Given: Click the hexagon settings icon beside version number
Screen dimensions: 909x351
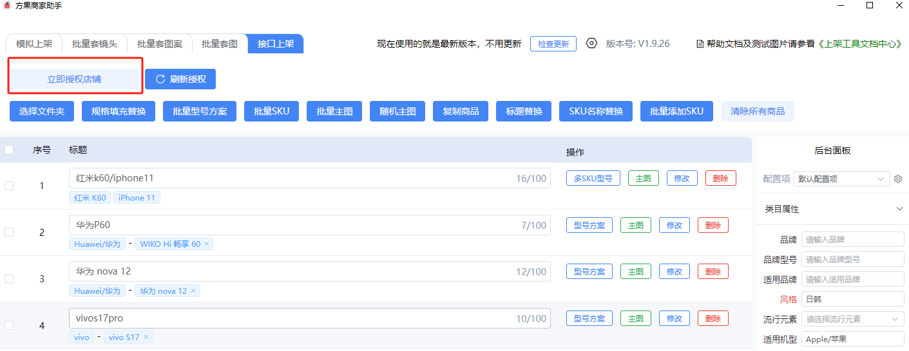Looking at the screenshot, I should point(591,44).
